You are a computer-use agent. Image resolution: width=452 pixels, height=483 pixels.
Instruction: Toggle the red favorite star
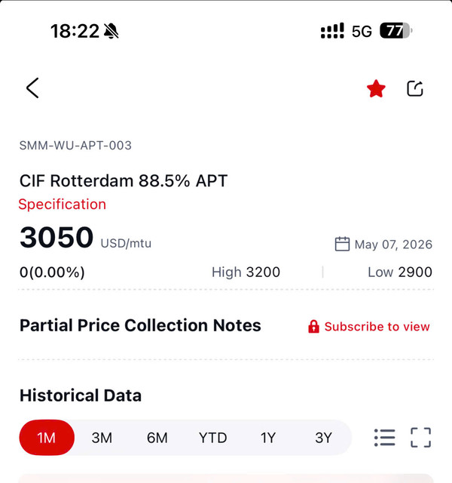(376, 88)
